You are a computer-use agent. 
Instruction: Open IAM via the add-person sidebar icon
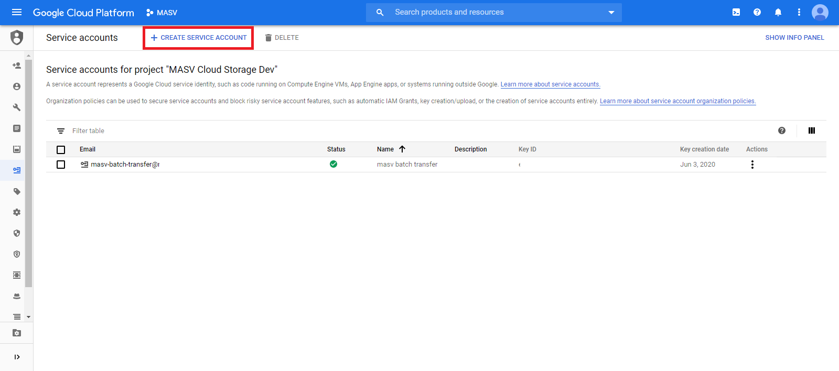[17, 66]
